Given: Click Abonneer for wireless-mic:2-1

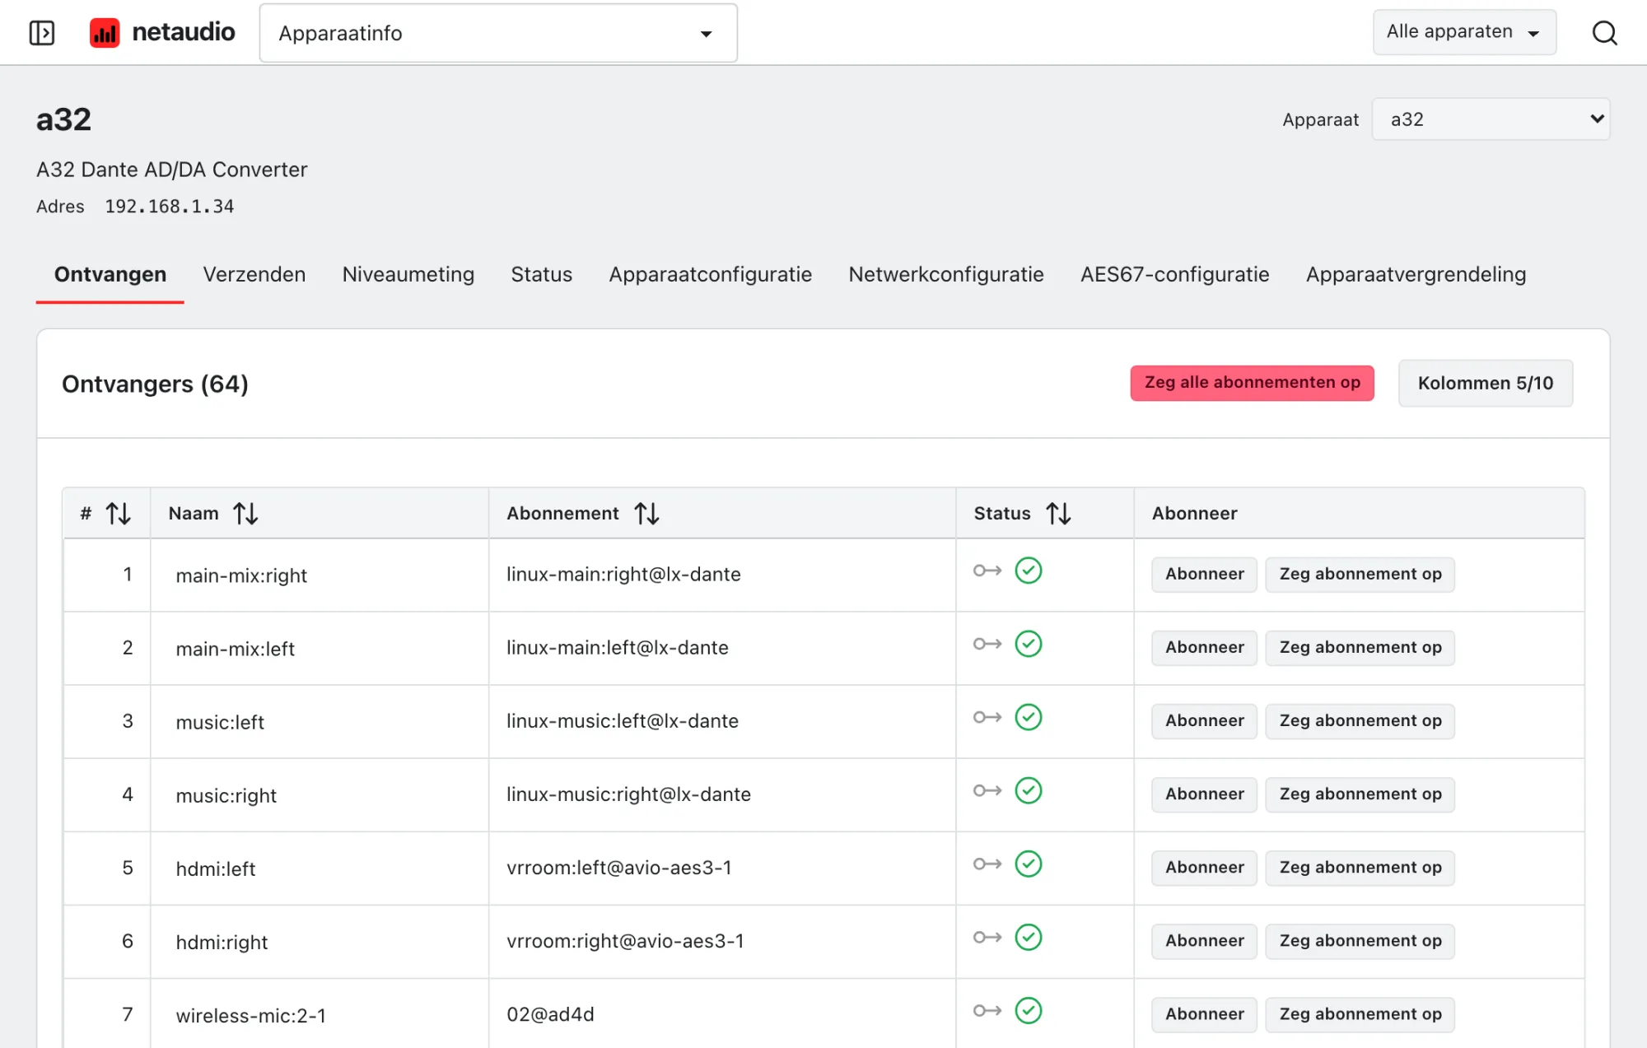Looking at the screenshot, I should coord(1204,1013).
